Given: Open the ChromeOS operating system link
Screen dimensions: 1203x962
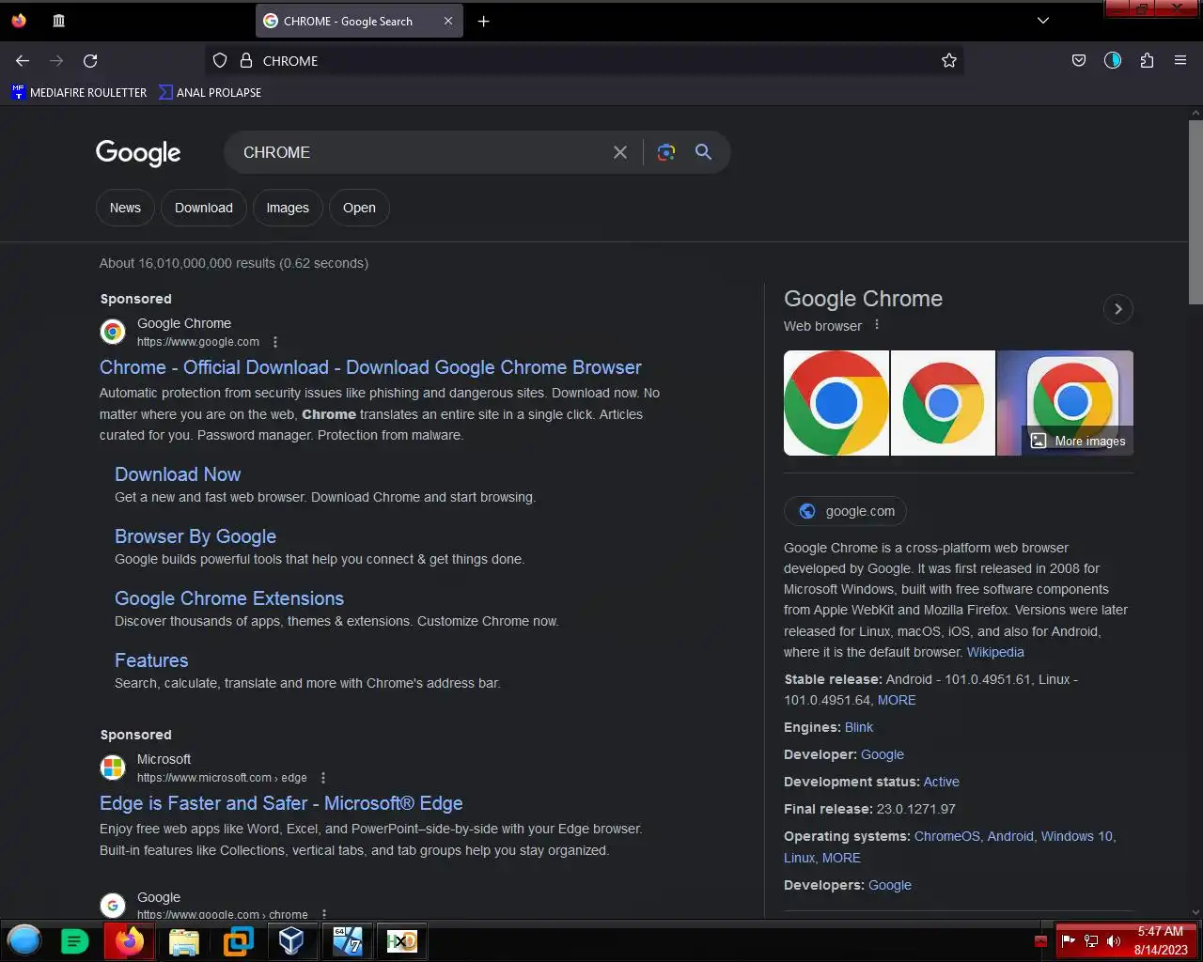Looking at the screenshot, I should point(947,836).
